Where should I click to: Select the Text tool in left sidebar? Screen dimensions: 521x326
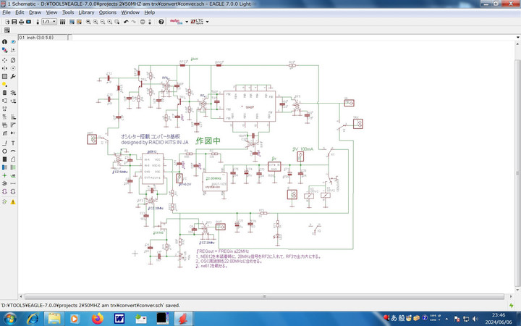pos(13,143)
